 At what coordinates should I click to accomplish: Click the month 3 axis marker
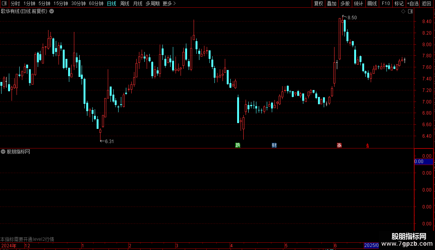coord(177,245)
